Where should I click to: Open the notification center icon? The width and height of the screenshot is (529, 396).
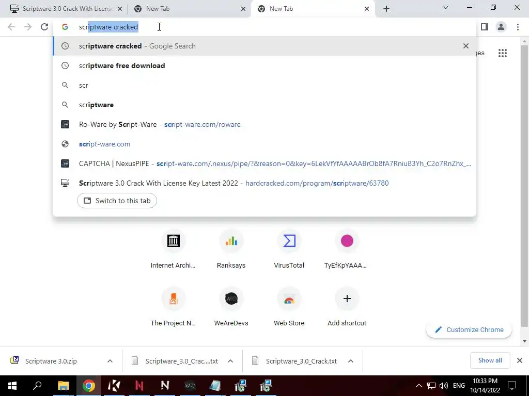(x=512, y=386)
